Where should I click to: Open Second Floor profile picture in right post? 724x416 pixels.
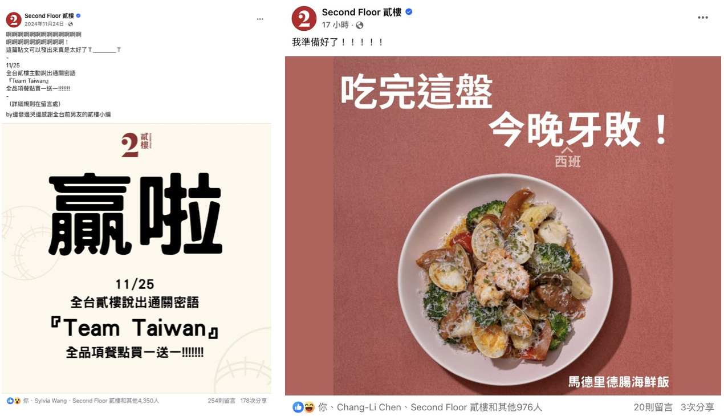pos(304,18)
